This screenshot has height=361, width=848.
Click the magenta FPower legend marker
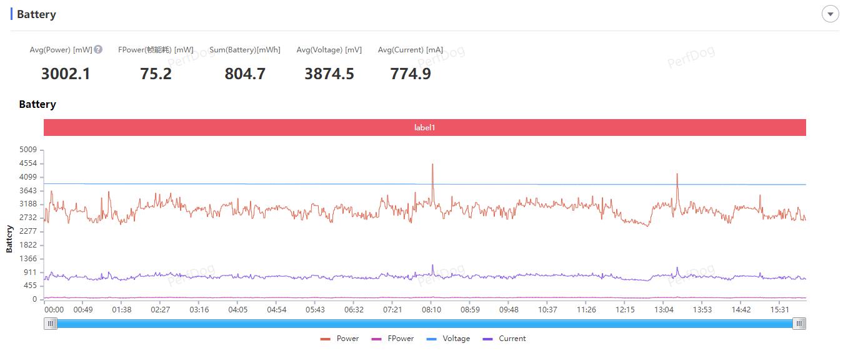pyautogui.click(x=376, y=339)
